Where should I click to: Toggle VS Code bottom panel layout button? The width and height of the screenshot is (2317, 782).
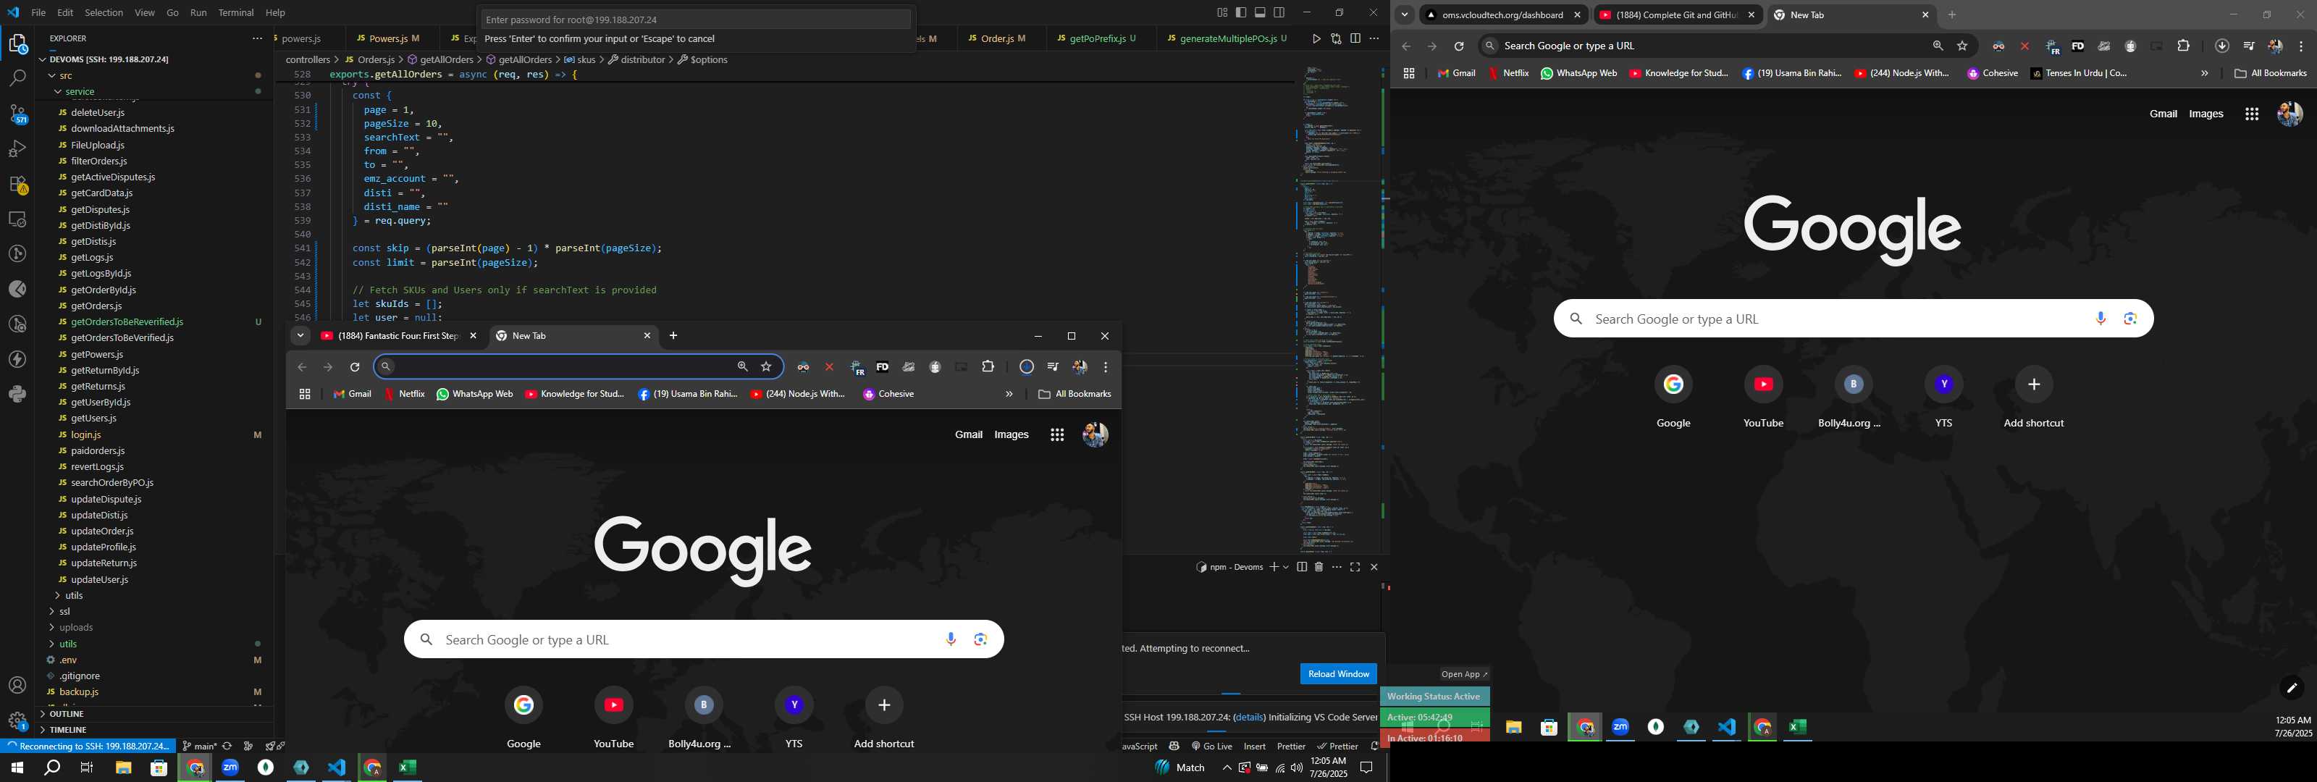[x=1260, y=12]
